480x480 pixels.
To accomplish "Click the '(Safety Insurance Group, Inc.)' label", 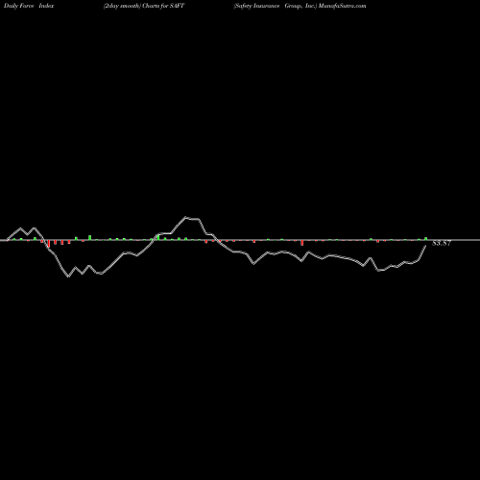I will [276, 6].
